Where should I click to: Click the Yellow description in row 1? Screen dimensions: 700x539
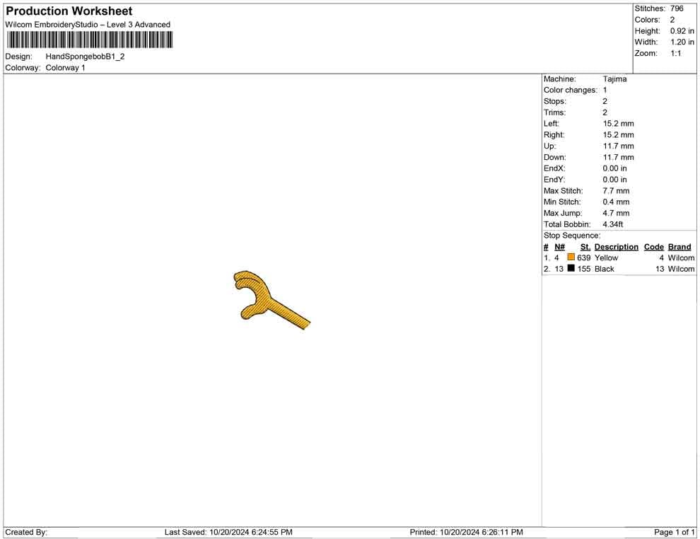[606, 257]
